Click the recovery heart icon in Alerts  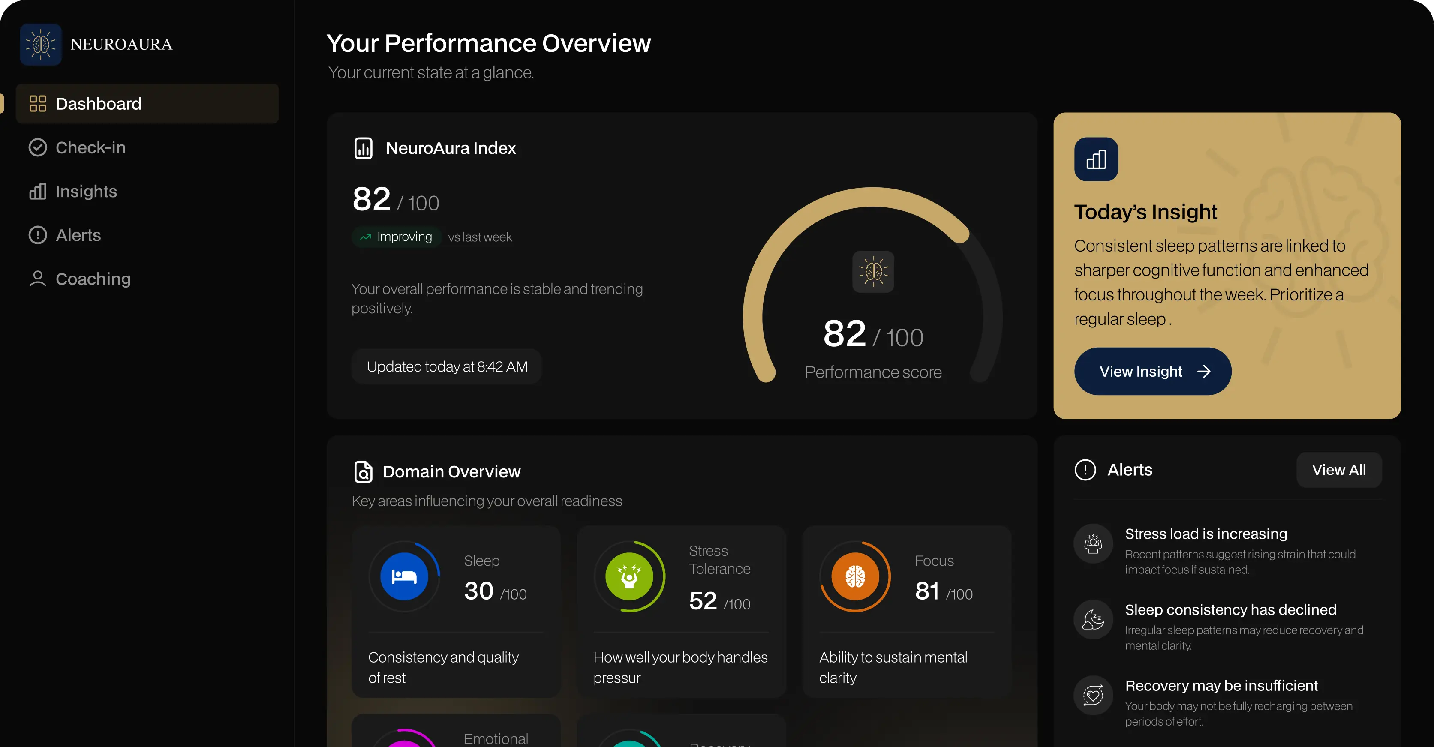coord(1093,695)
